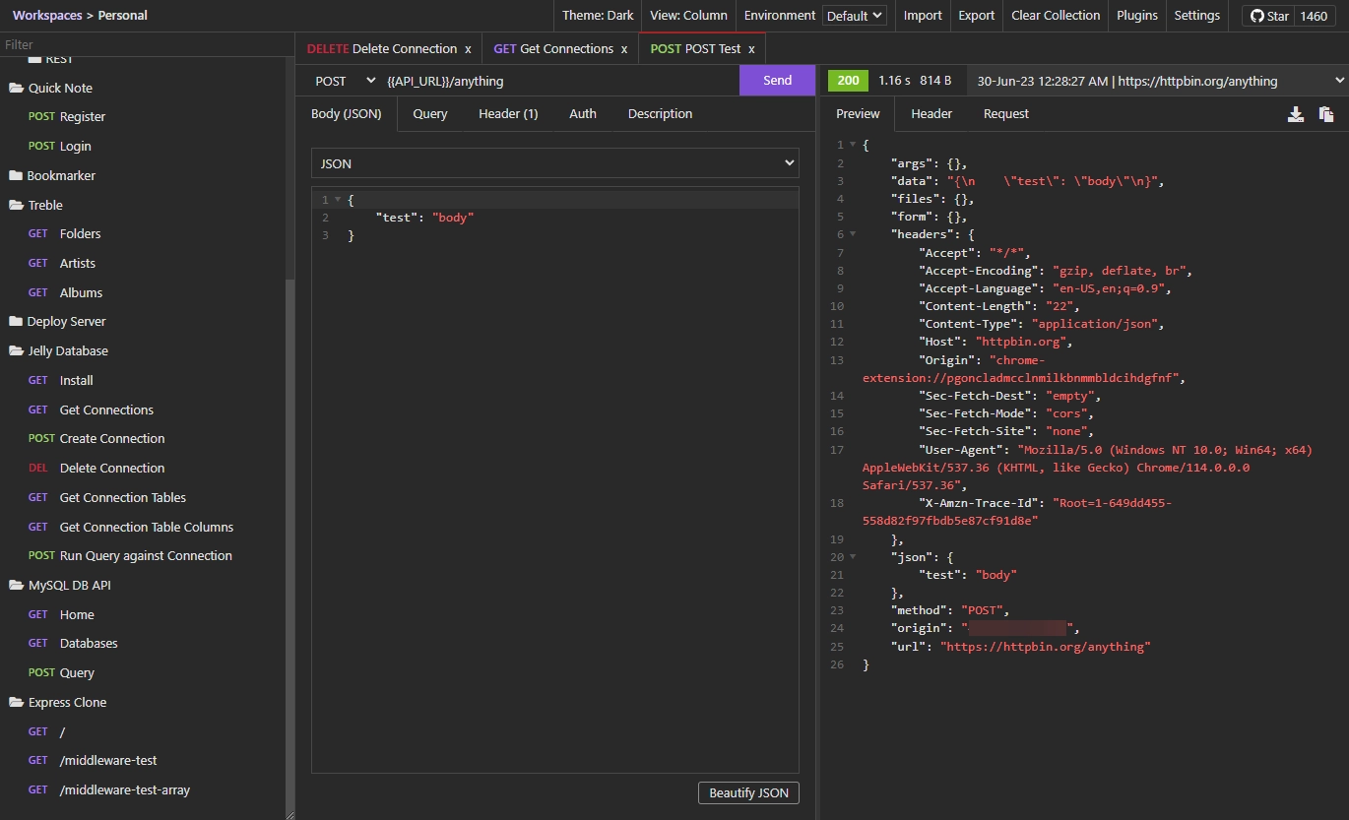Click the Bookmarker folder icon
This screenshot has width=1349, height=820.
coord(16,176)
